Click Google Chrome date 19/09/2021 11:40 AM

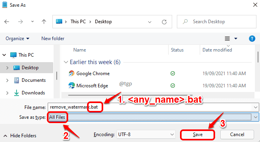pos(224,74)
